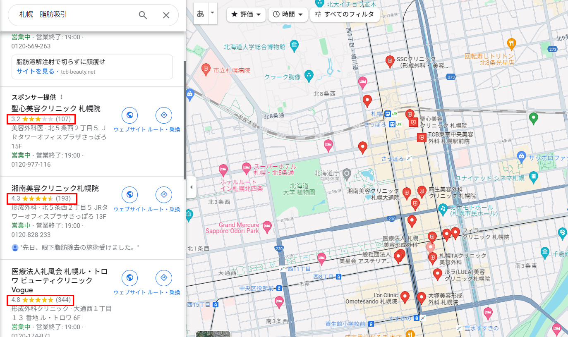
Task: Click the 4.3 rating with 193 reviews
Action: [41, 198]
